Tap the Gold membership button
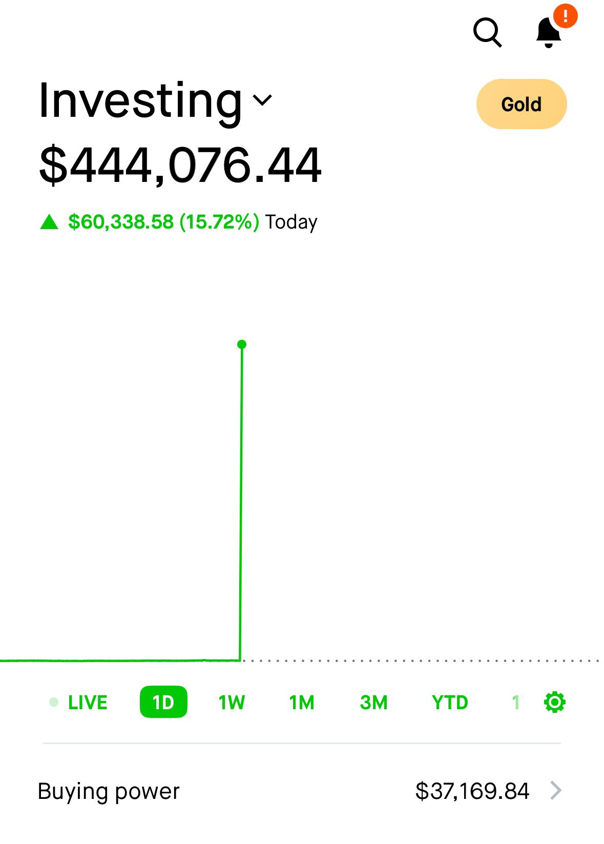This screenshot has height=844, width=604. (522, 104)
